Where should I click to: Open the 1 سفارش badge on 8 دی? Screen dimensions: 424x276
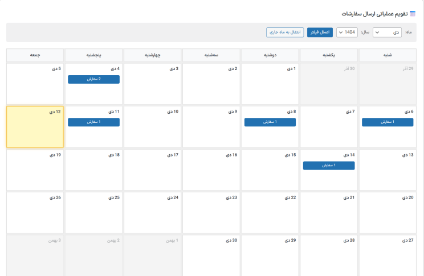[x=270, y=122]
